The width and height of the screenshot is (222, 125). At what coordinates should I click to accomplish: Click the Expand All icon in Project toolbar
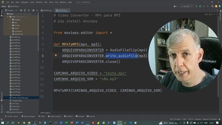point(25,10)
